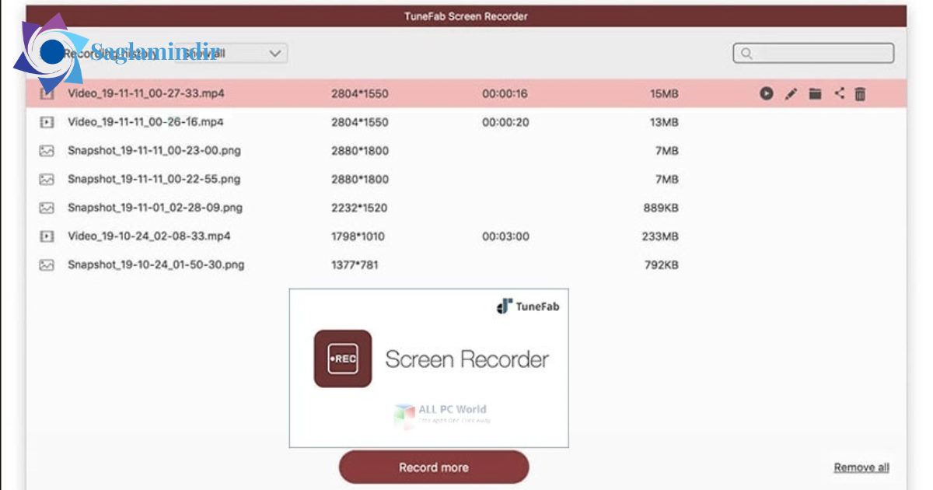
Task: Click the image icon beside Snapshot_19-11-01_02-28-09.png
Action: (x=47, y=208)
